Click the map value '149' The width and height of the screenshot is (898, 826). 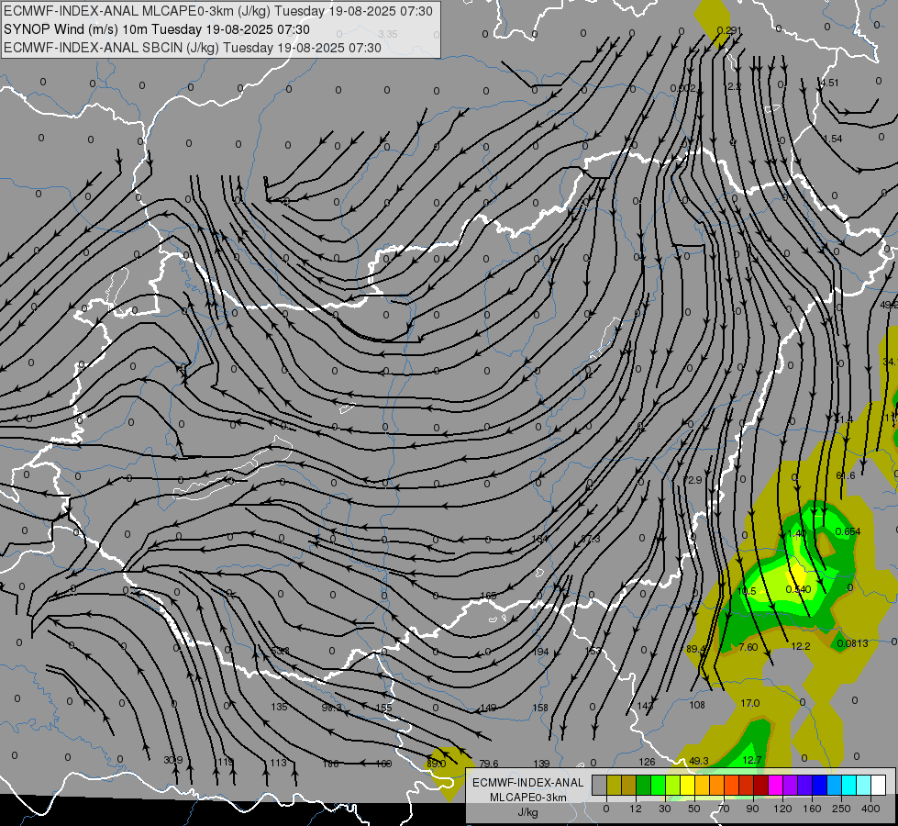pos(488,708)
